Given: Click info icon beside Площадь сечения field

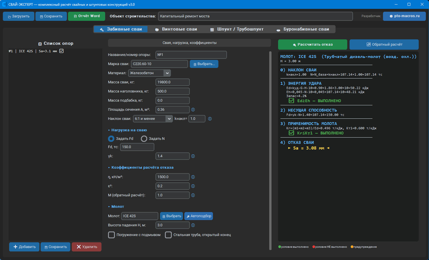Looking at the screenshot, I should pos(193,110).
